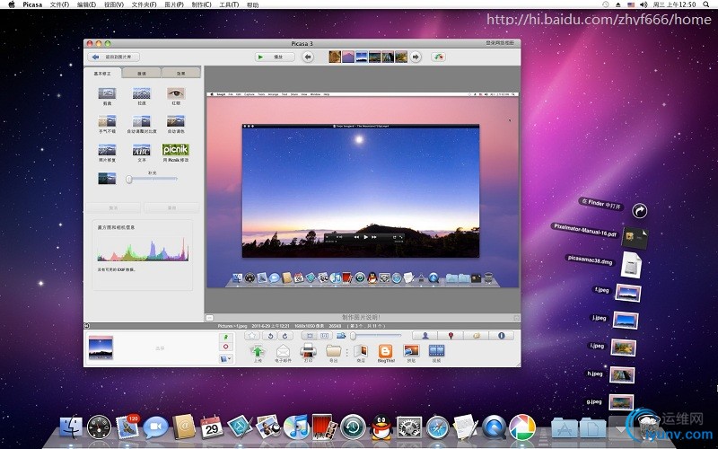
Task: Select the Red-eye (红眼) repair tool
Action: (x=176, y=94)
